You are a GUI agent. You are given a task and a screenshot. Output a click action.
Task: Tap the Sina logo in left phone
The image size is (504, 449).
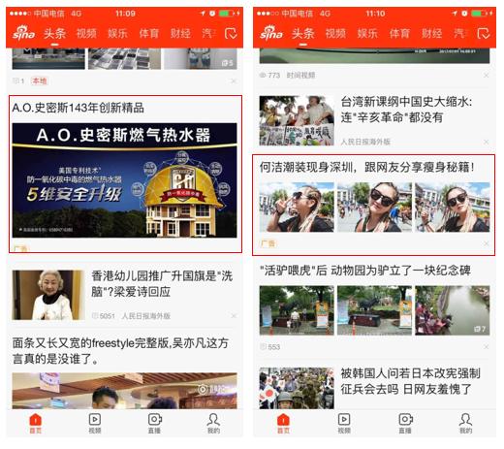click(23, 33)
